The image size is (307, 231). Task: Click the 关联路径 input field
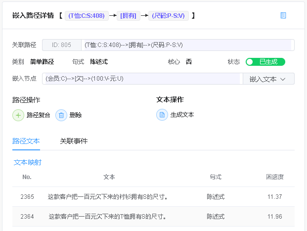click(188, 45)
